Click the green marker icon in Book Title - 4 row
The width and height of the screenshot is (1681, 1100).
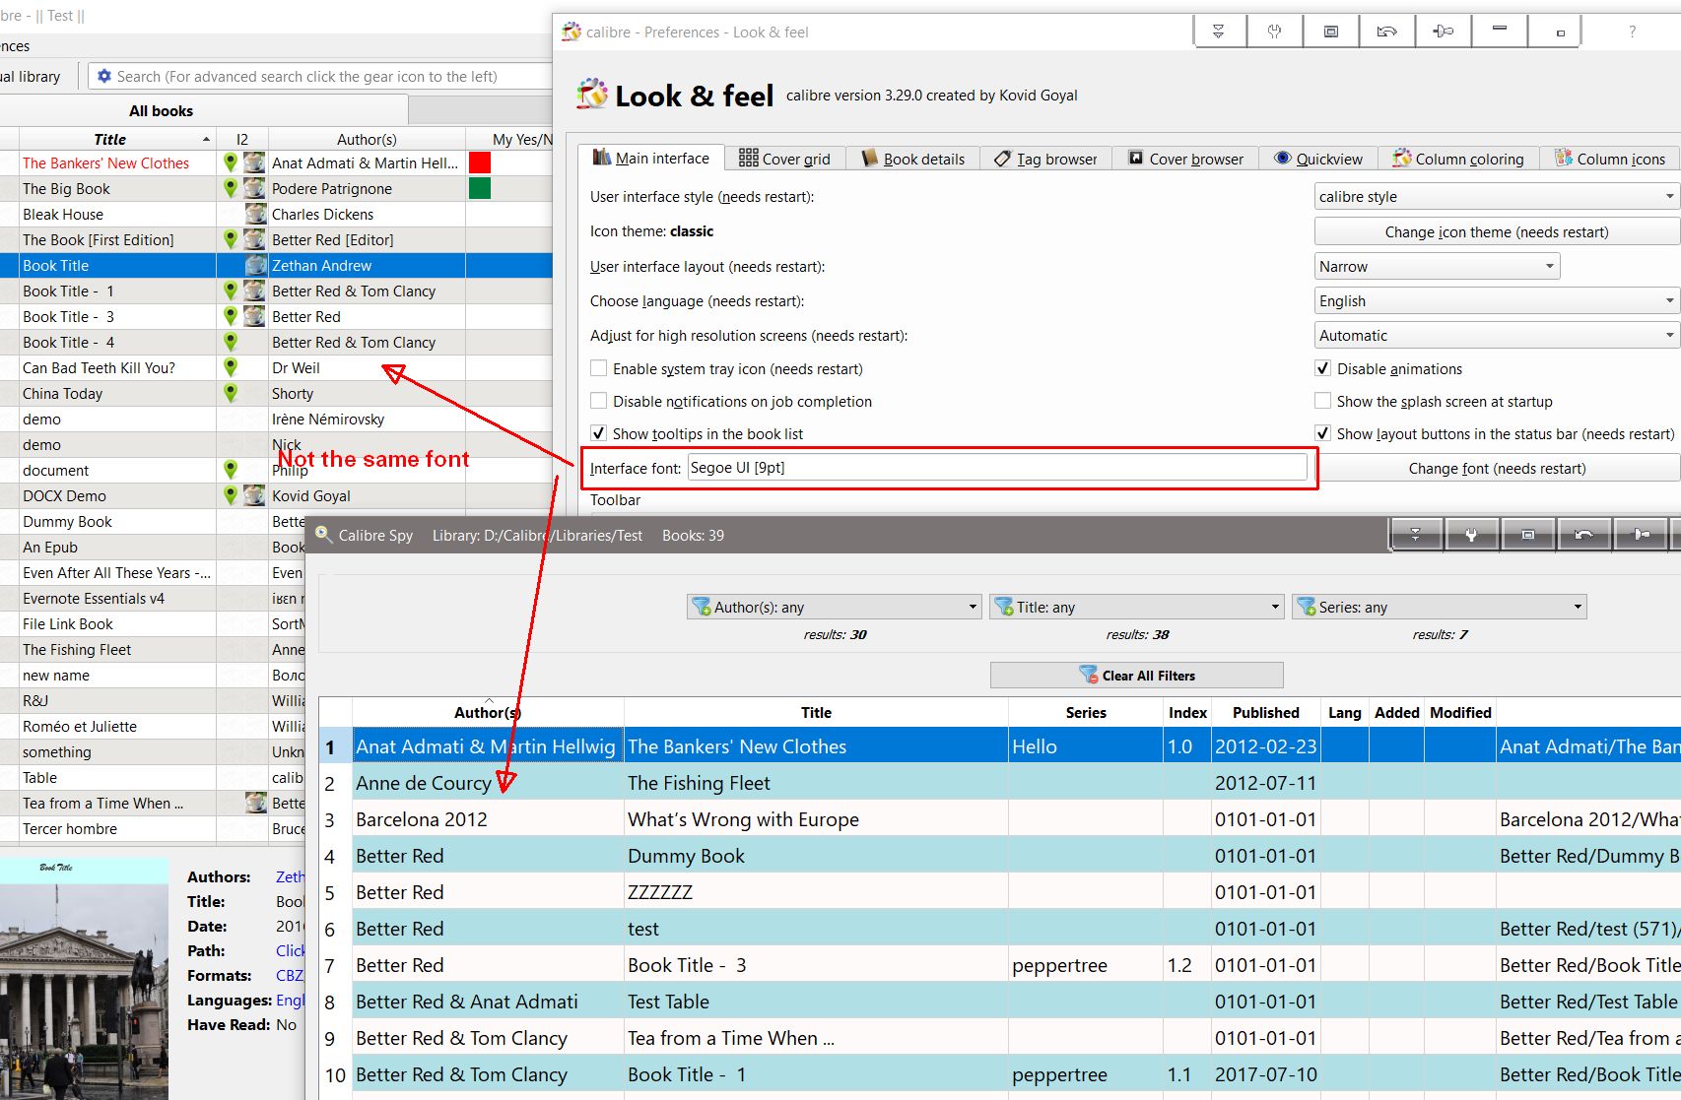231,342
